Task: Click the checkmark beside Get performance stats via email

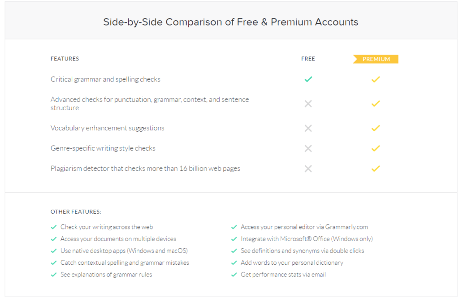Action: 234,275
